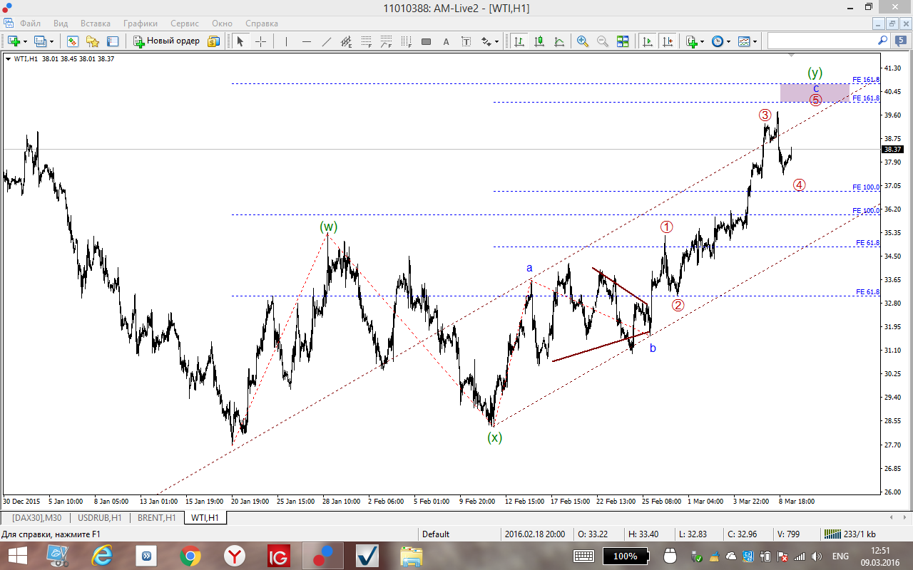
Task: Pick the equidistant channel tool
Action: (x=347, y=41)
